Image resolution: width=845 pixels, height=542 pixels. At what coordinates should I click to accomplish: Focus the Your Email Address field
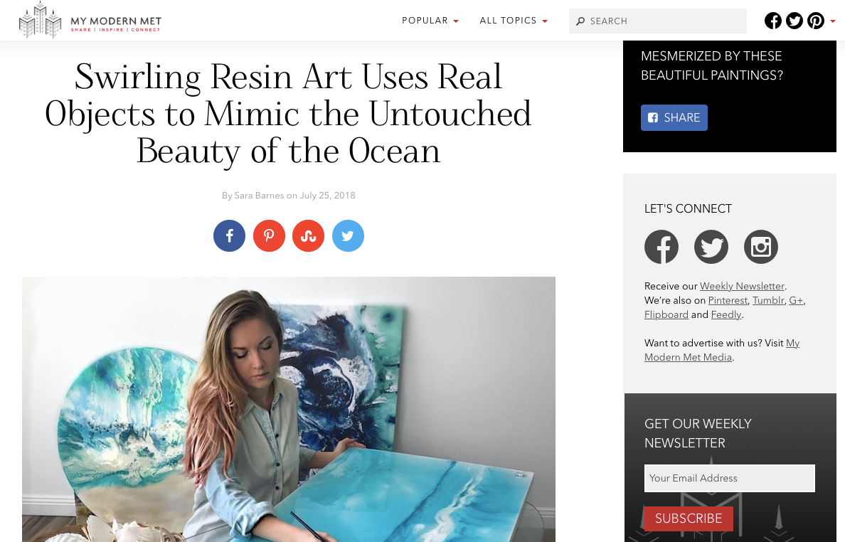click(x=730, y=478)
